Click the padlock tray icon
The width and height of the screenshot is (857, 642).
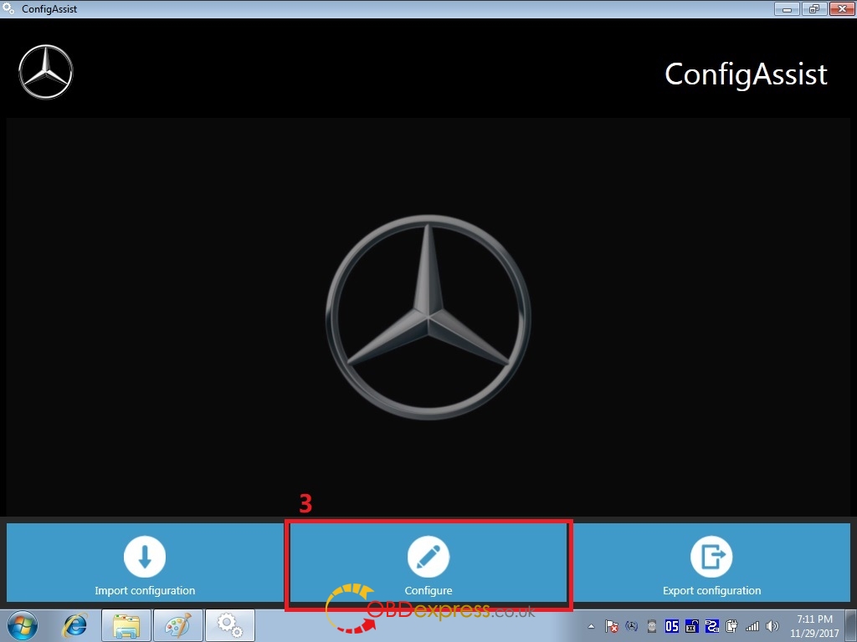(691, 626)
